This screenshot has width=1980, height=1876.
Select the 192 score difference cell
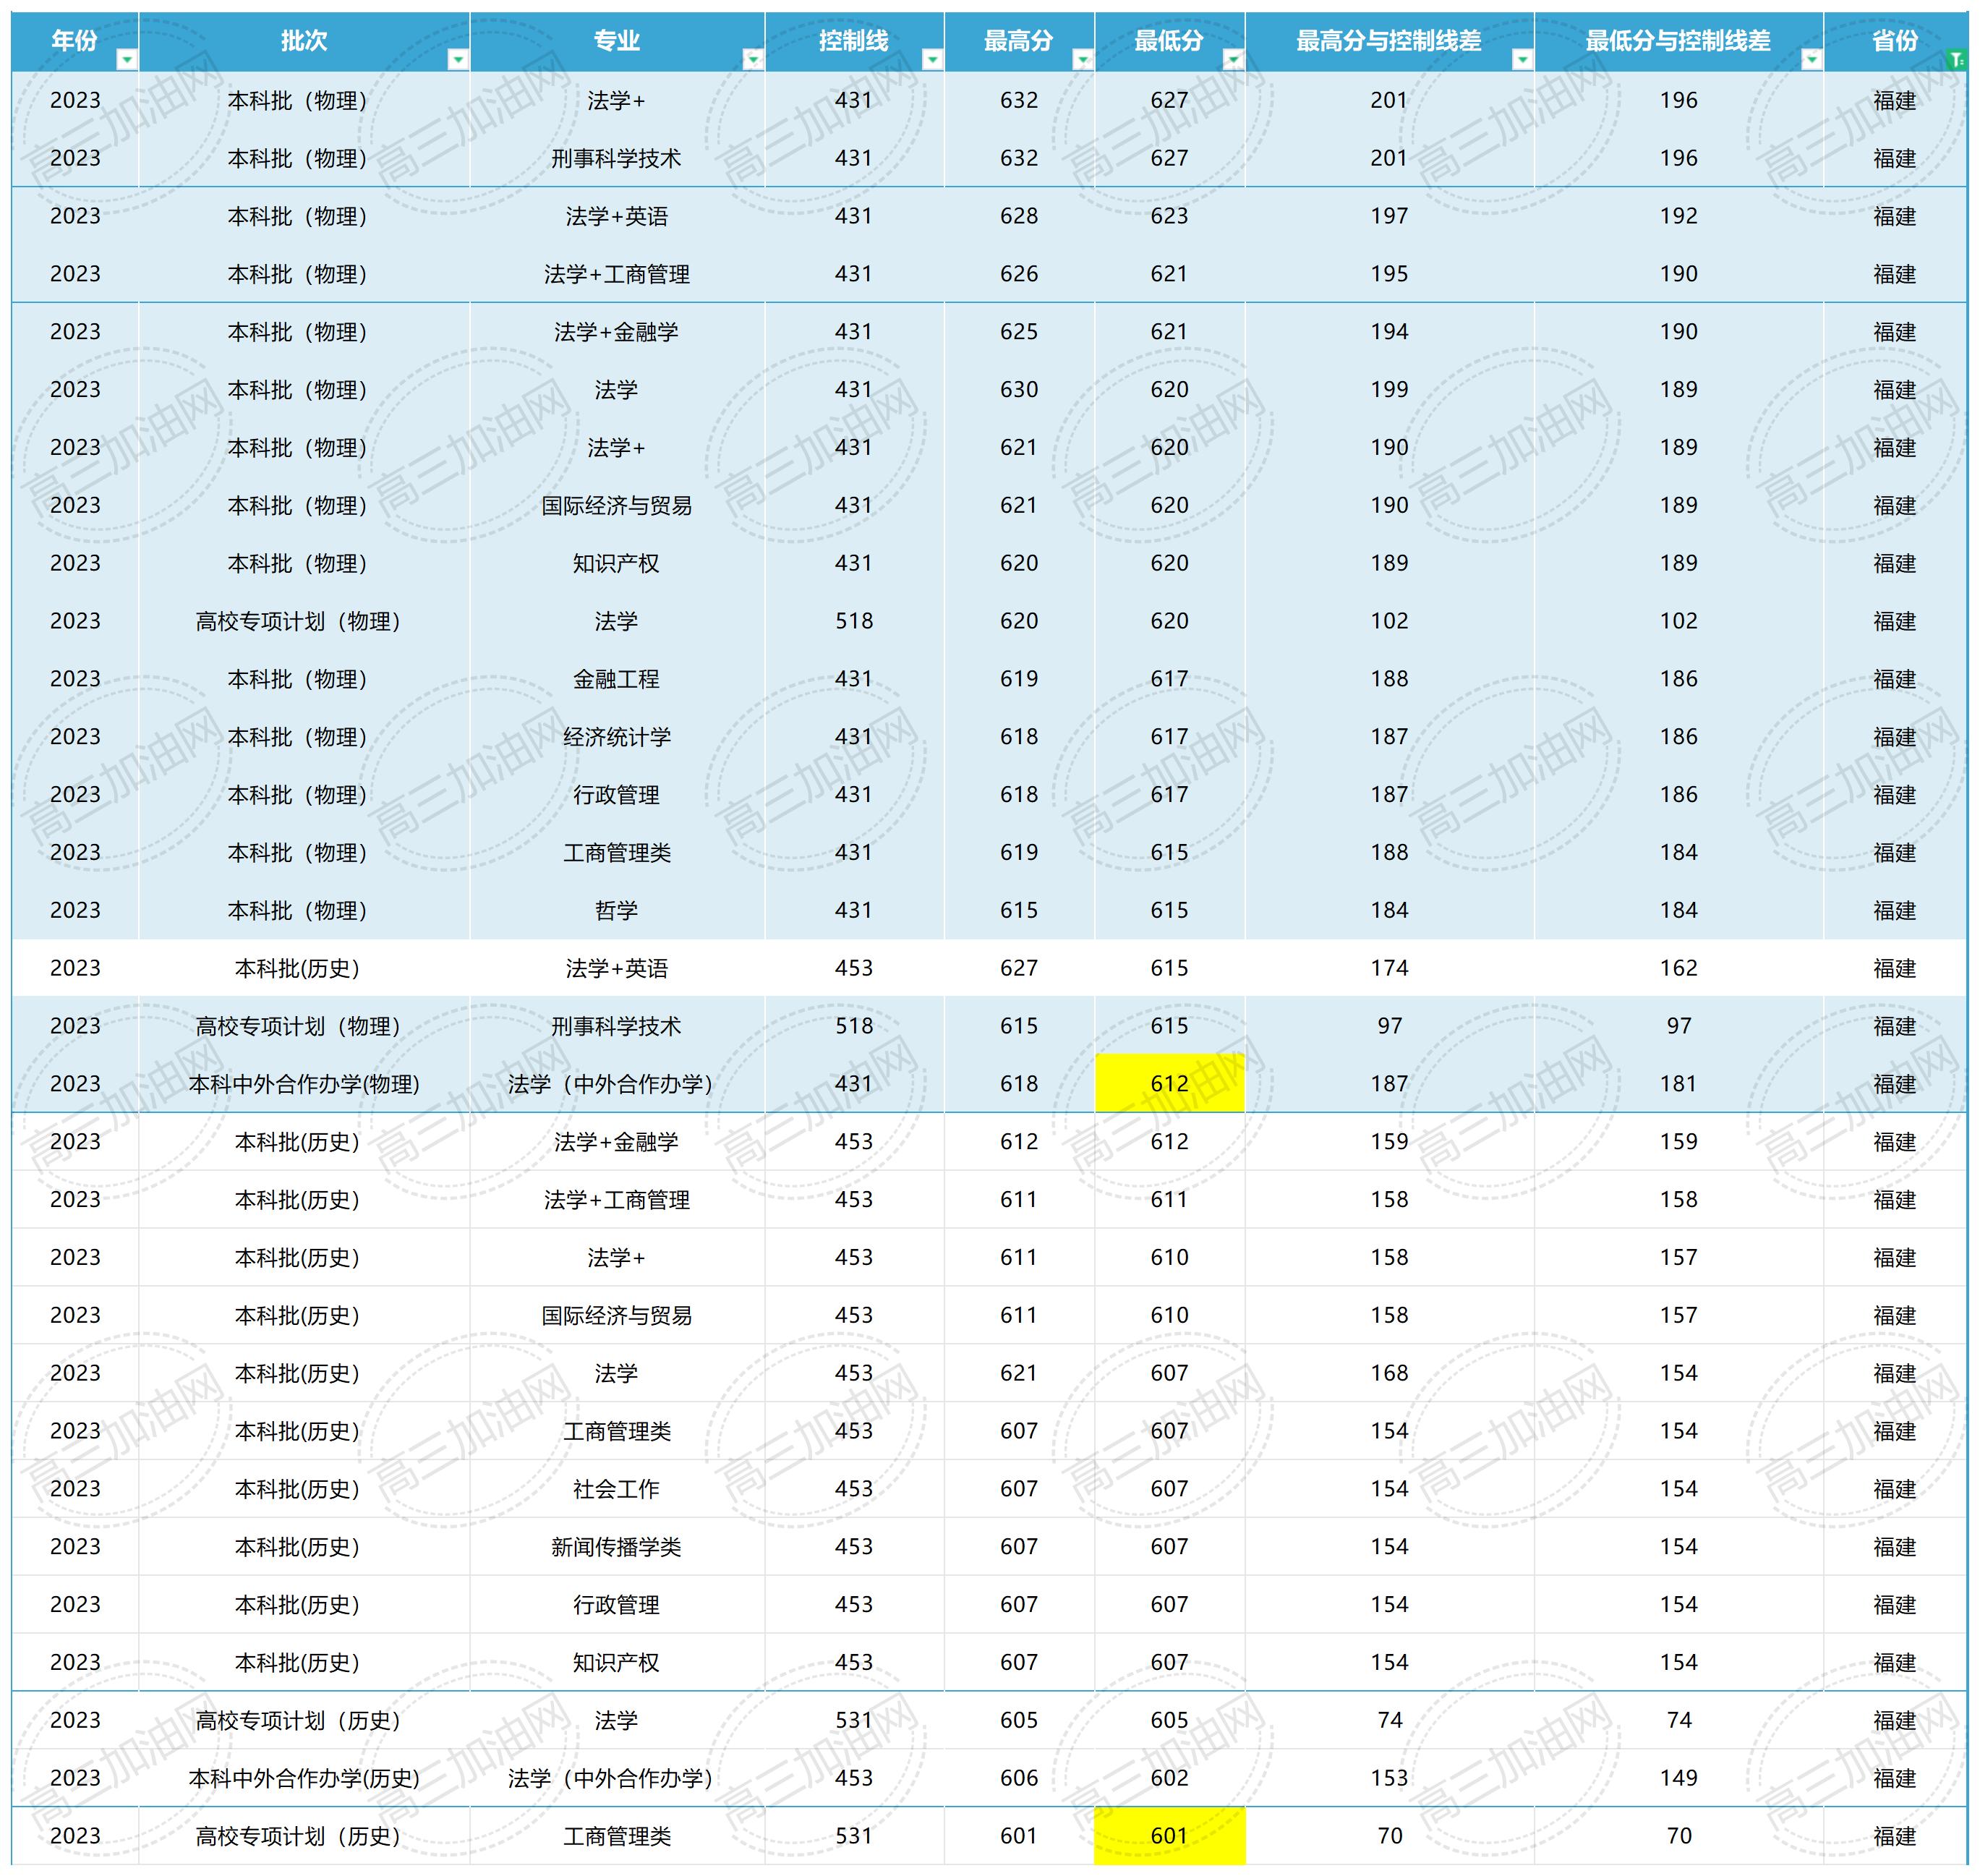[1678, 216]
